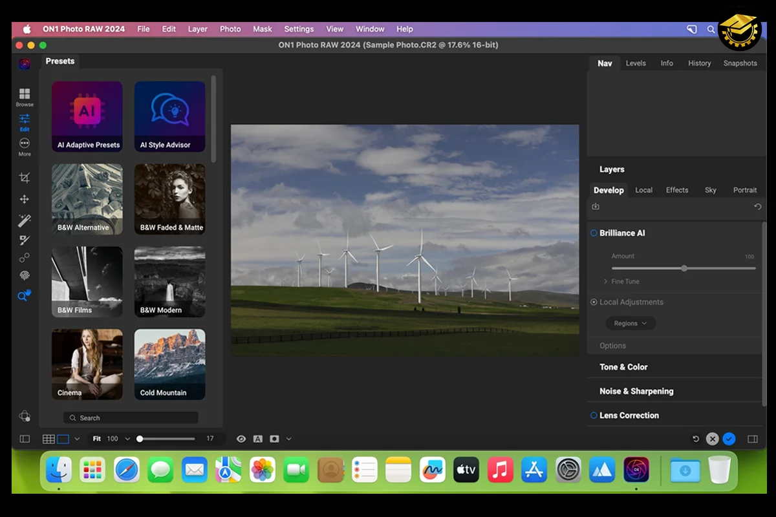
Task: Open the Regions dropdown
Action: coord(630,323)
